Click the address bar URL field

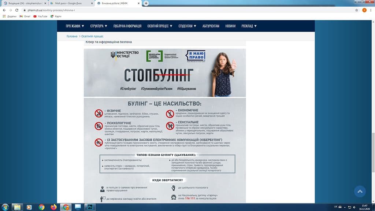click(x=186, y=10)
